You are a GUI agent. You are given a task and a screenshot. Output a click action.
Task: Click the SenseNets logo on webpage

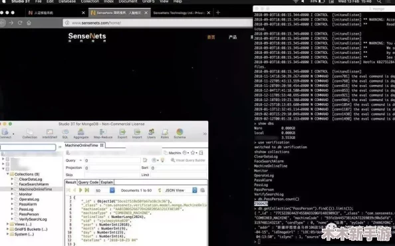point(87,37)
